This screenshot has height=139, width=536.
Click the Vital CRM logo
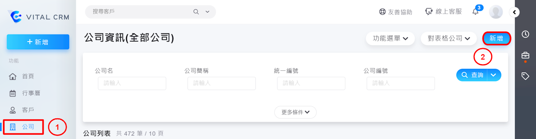38,17
